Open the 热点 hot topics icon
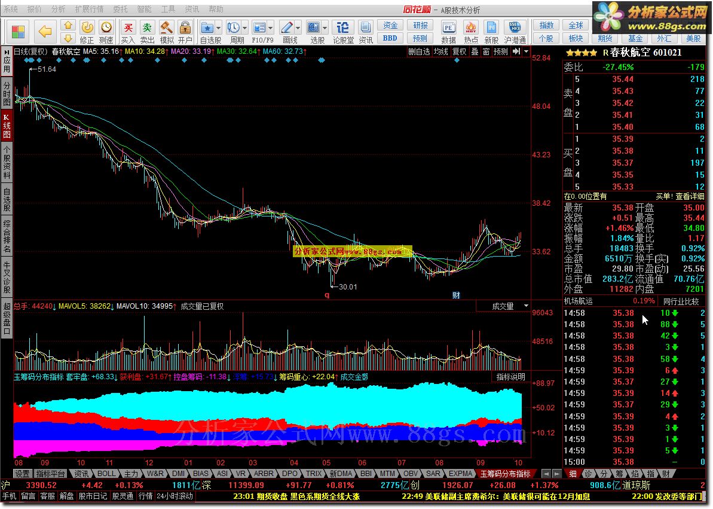Viewport: 713px width, 509px height. point(470,32)
